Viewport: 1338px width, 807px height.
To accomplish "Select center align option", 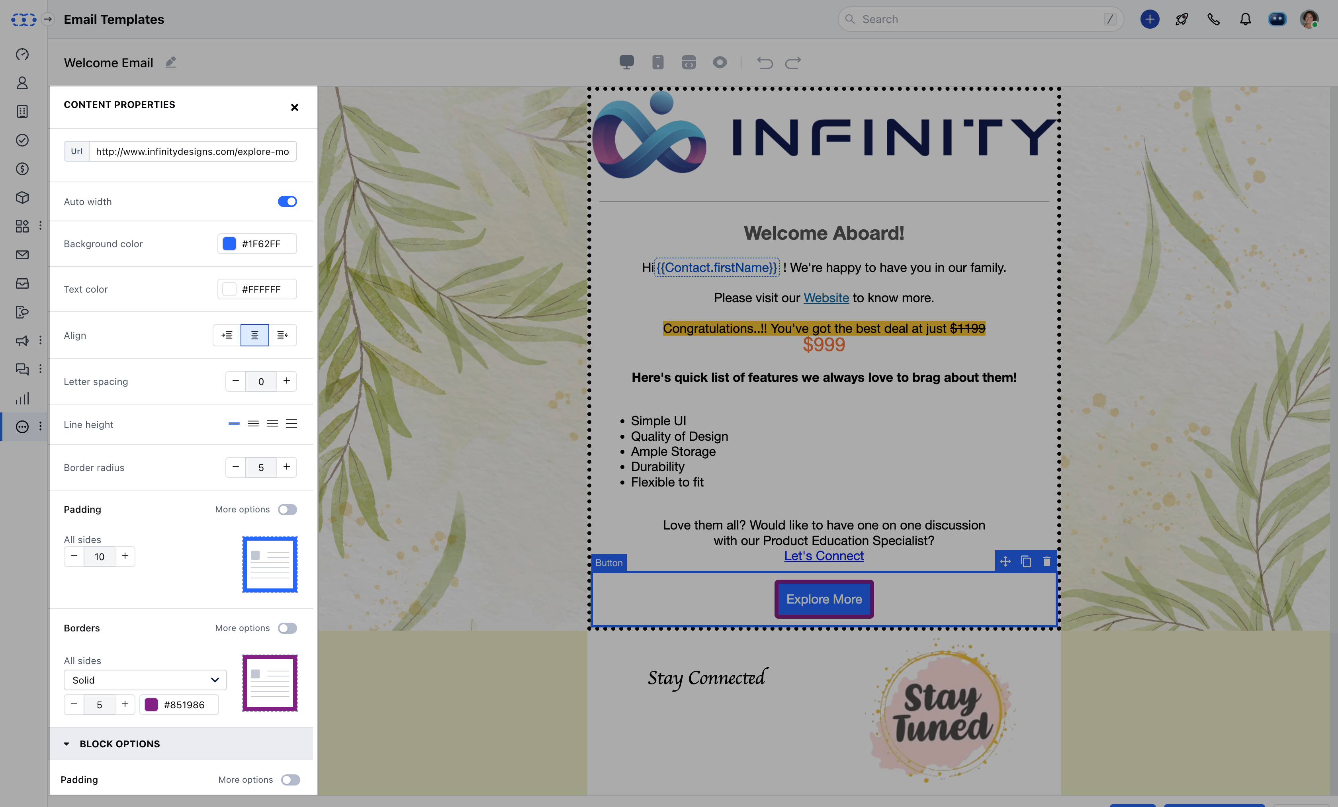I will point(255,335).
